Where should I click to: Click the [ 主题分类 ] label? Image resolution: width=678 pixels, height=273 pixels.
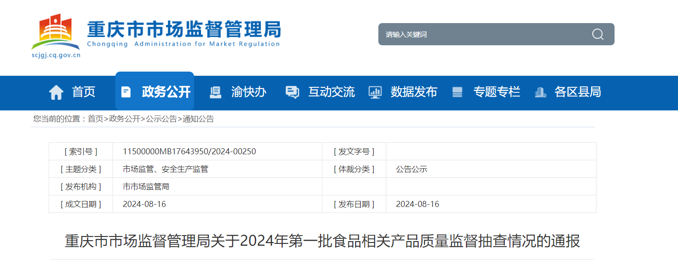tap(81, 169)
